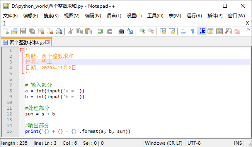The image size is (252, 147).
Task: Save all files toolbar icon
Action: [x=32, y=31]
